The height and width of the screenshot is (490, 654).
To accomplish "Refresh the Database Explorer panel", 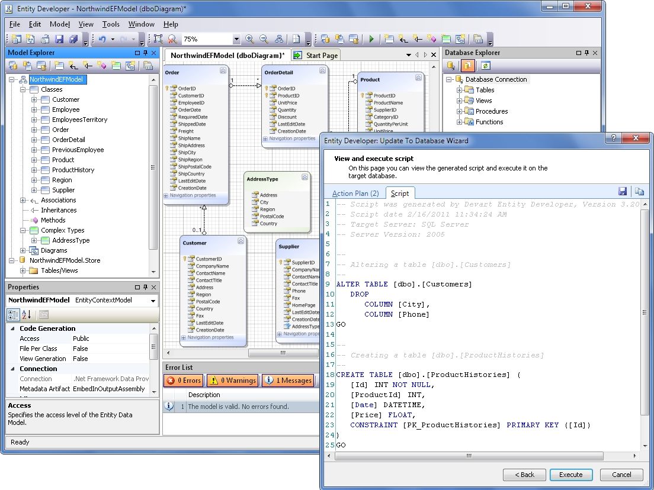I will 486,66.
